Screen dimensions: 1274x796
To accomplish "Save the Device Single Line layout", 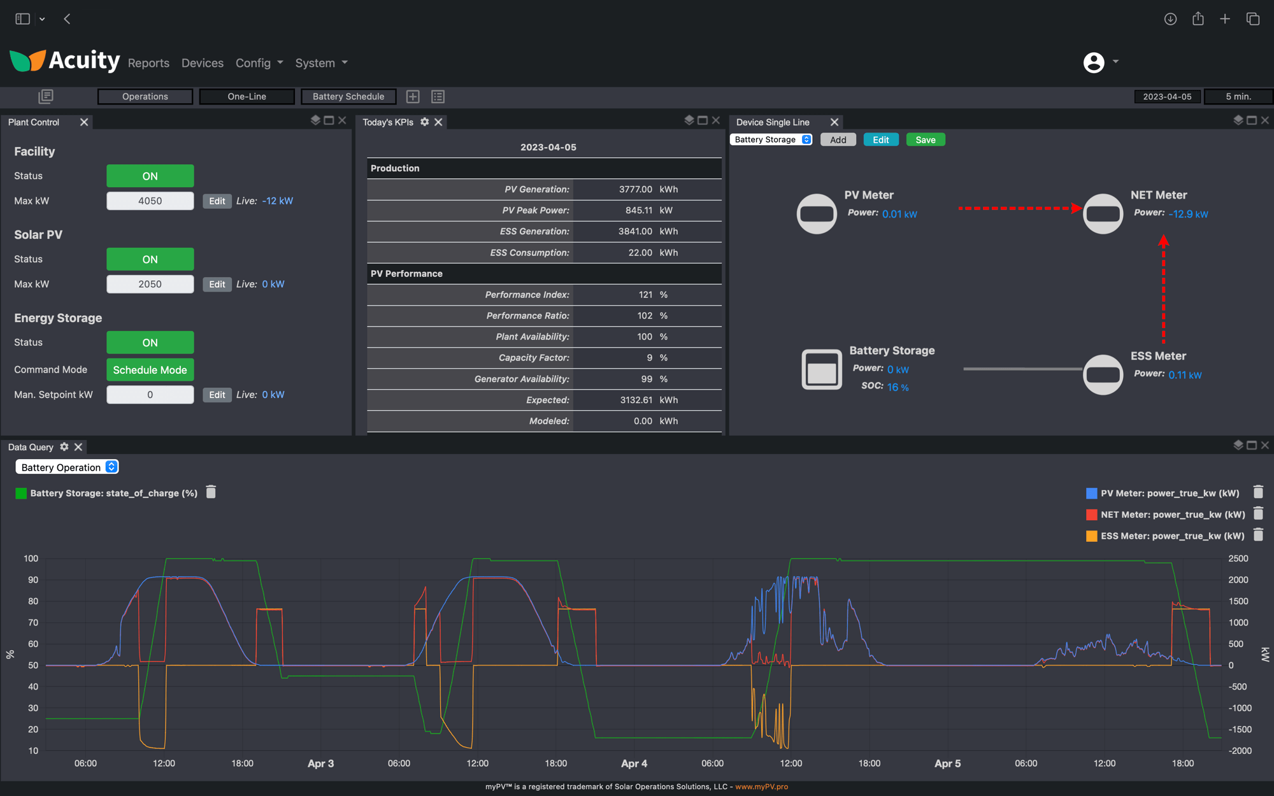I will tap(925, 139).
